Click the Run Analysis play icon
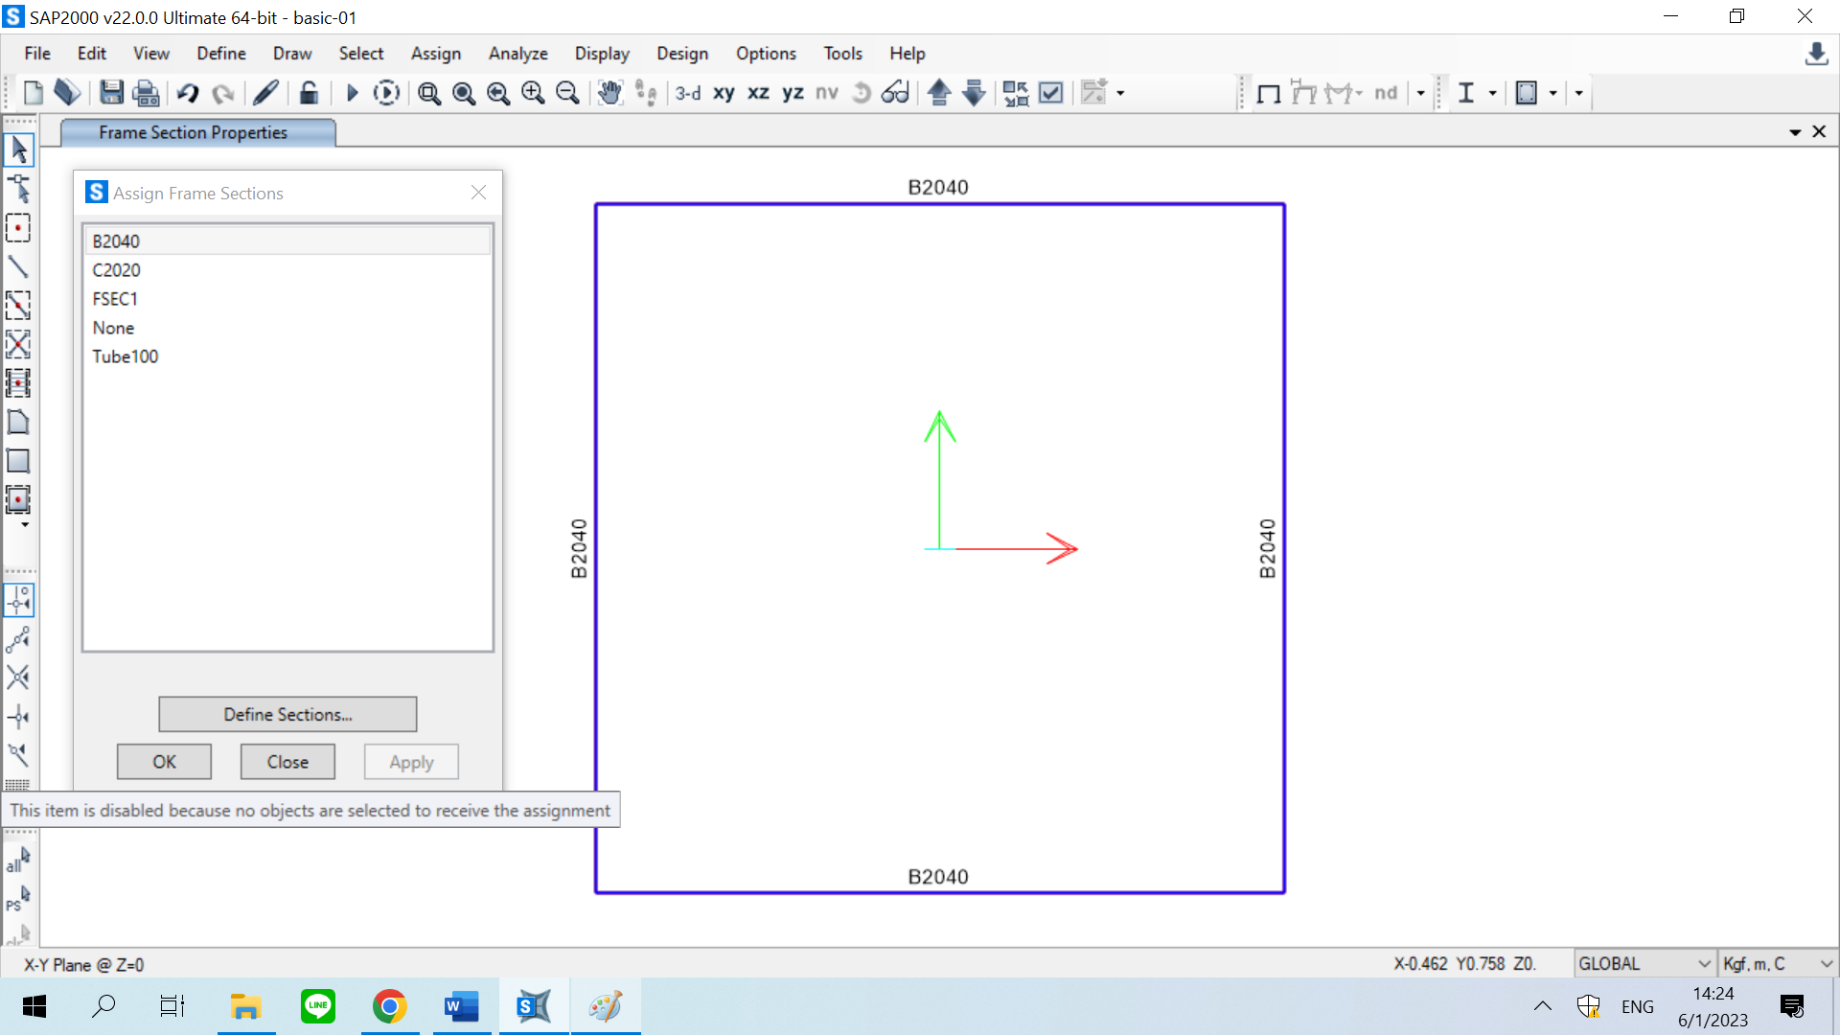The width and height of the screenshot is (1840, 1035). [x=352, y=93]
